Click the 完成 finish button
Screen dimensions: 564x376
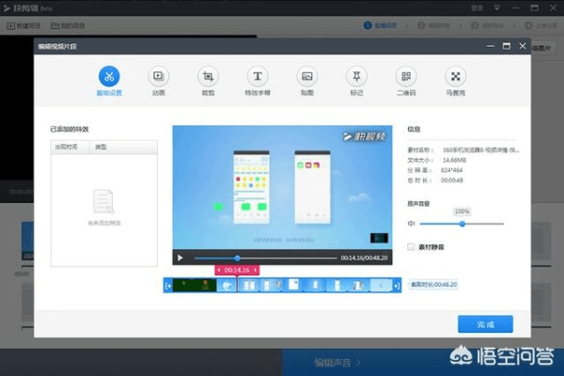(485, 323)
